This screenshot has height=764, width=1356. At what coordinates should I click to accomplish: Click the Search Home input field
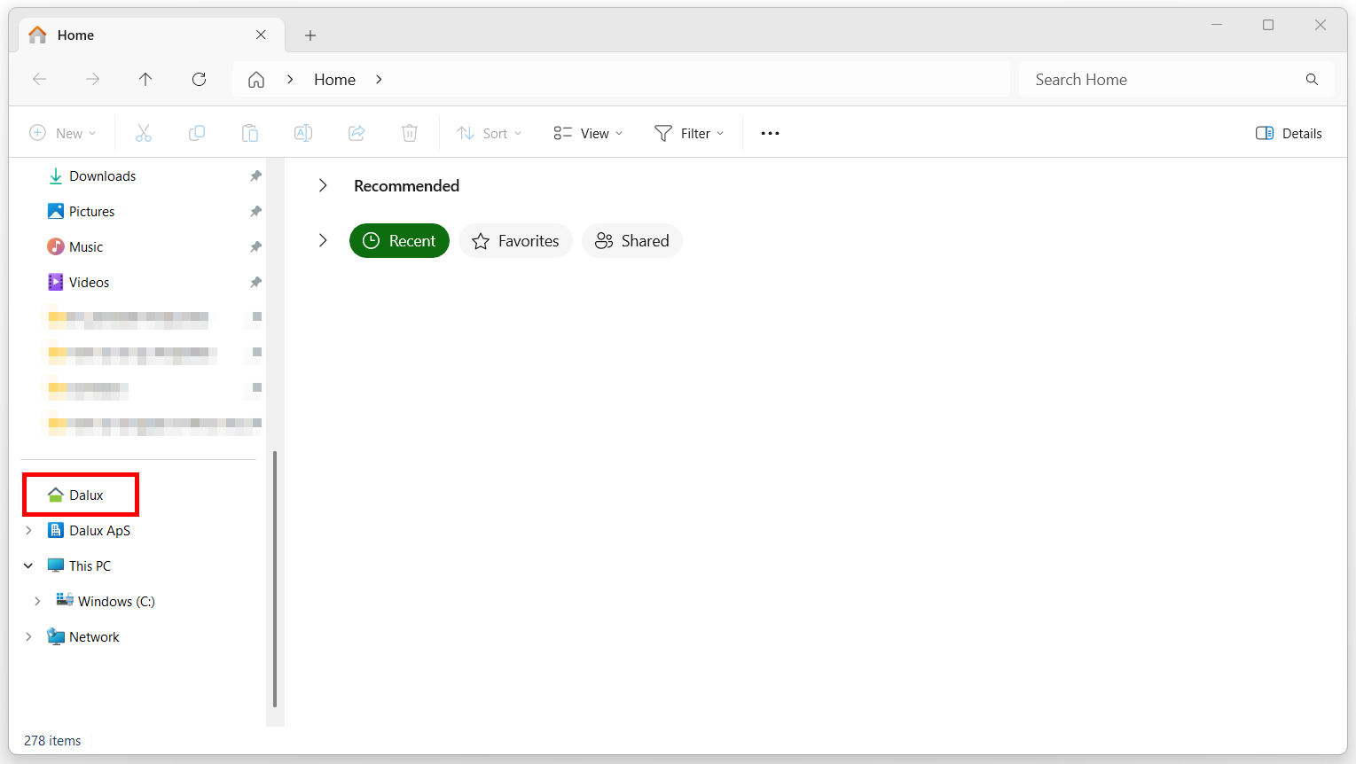tap(1153, 79)
